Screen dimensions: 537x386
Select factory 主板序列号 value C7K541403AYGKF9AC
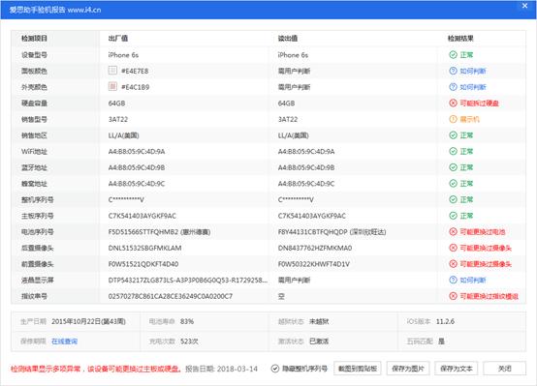point(142,216)
